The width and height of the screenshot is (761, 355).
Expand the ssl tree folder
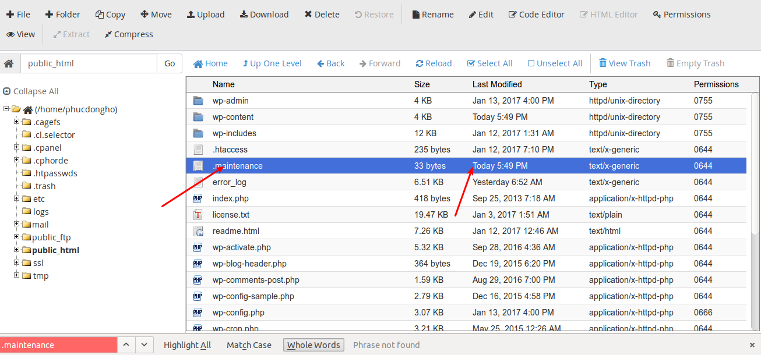click(x=17, y=263)
